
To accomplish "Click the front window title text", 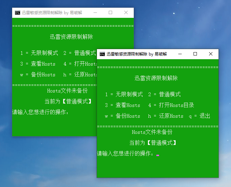I will pyautogui.click(x=137, y=54).
